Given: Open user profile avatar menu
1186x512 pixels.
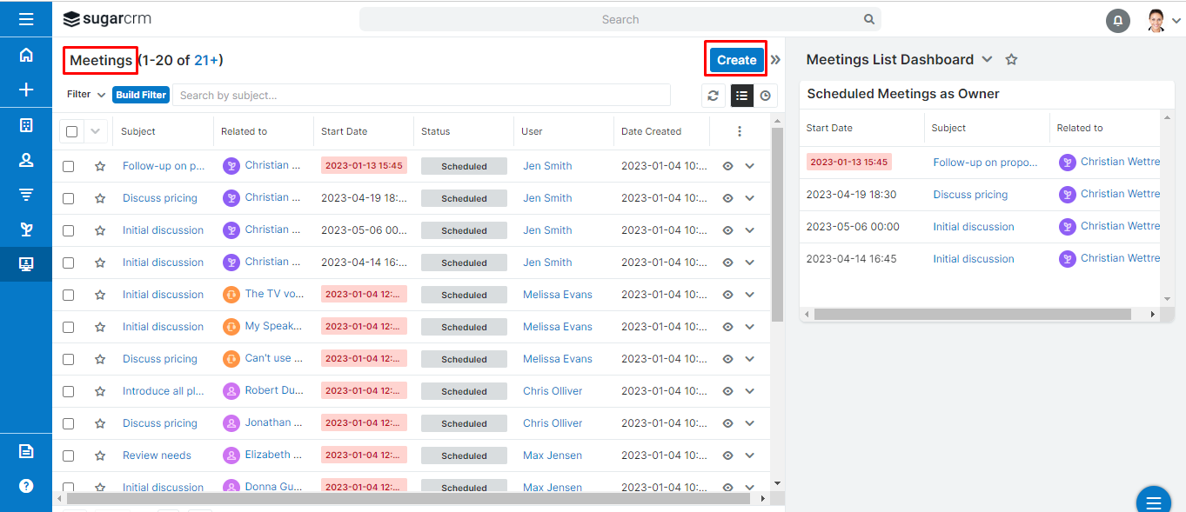Looking at the screenshot, I should click(x=1156, y=21).
